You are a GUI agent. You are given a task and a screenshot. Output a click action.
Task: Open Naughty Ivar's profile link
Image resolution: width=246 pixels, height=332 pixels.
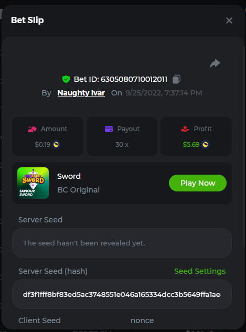(x=81, y=93)
